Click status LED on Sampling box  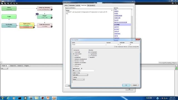click(x=51, y=9)
